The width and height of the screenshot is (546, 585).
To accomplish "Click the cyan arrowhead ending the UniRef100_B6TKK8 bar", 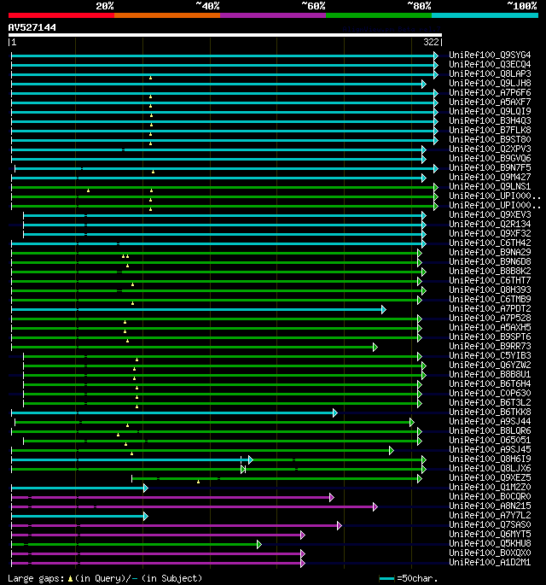I will 334,413.
